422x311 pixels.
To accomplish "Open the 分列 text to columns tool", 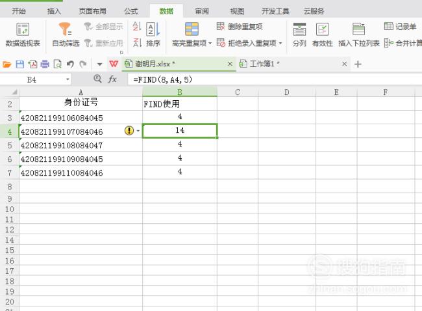I will click(x=299, y=34).
